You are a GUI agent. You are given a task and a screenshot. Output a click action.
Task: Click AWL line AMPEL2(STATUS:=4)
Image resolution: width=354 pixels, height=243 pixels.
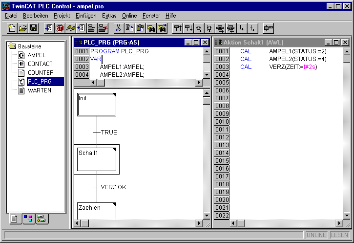point(298,59)
